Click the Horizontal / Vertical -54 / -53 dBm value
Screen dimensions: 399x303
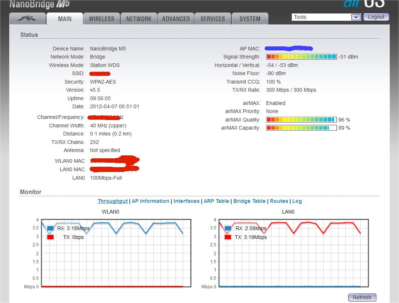tap(282, 65)
